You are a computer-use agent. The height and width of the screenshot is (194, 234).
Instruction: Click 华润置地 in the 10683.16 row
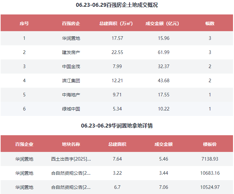coord(24,173)
